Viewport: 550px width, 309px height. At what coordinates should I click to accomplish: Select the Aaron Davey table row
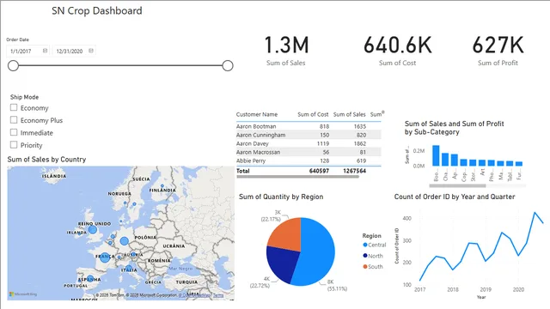pyautogui.click(x=309, y=143)
